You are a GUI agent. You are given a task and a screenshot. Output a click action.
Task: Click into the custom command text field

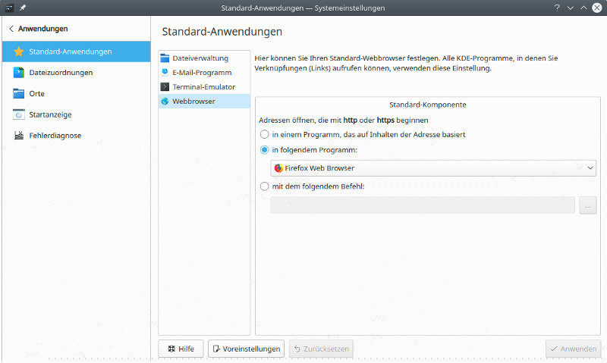[422, 205]
